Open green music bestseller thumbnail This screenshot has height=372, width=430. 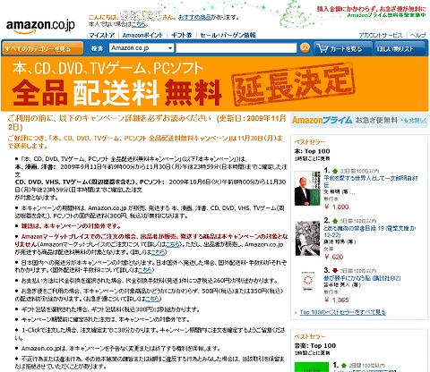point(312,367)
